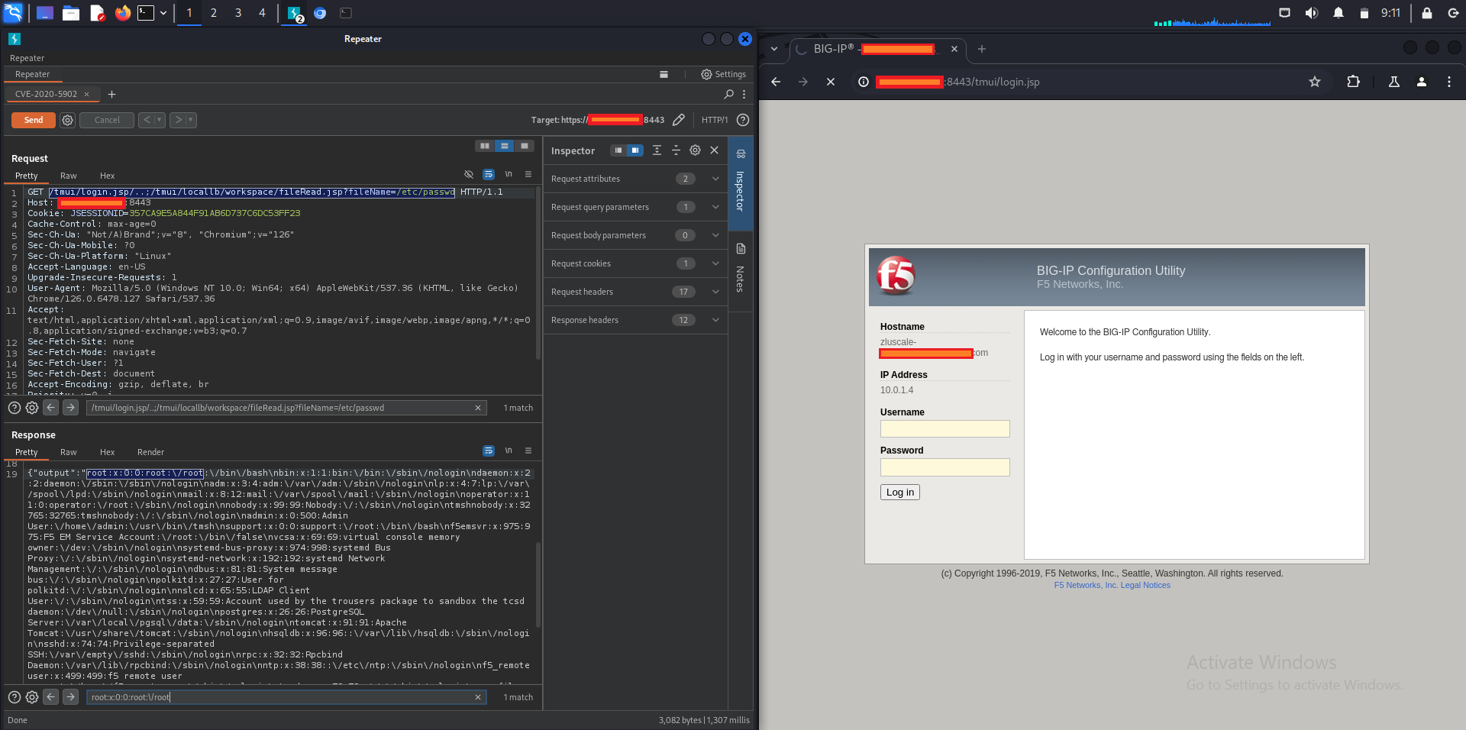Dock the Inspector to the right layout

[635, 150]
